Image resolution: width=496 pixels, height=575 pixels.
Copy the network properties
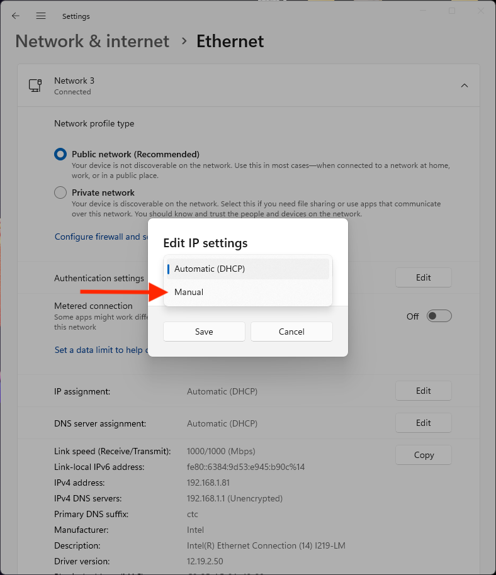[423, 455]
